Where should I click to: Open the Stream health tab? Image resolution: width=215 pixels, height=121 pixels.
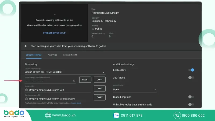coord(70,55)
